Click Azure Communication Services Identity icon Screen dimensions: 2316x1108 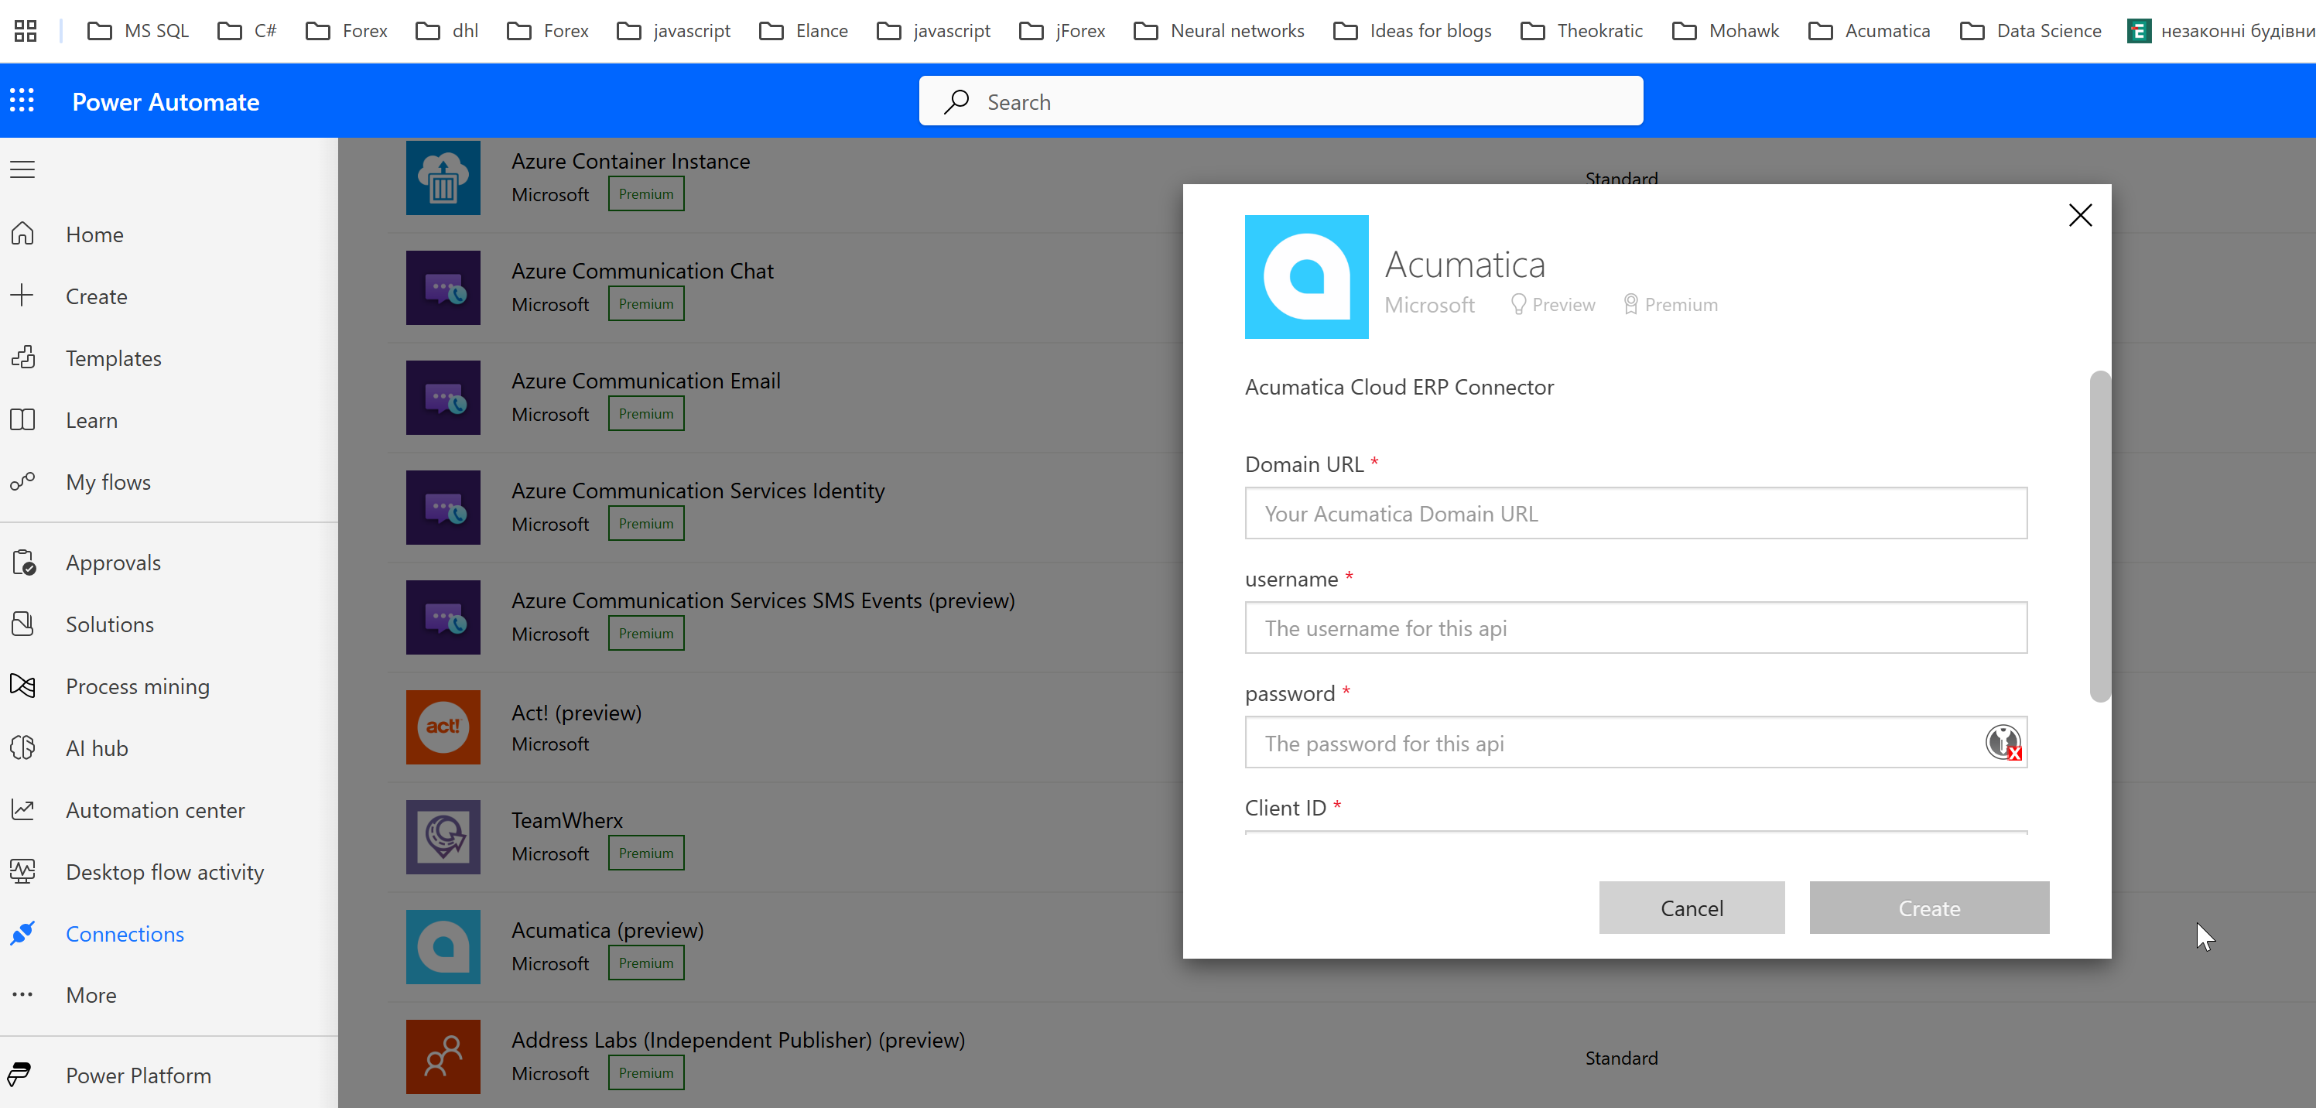[443, 508]
